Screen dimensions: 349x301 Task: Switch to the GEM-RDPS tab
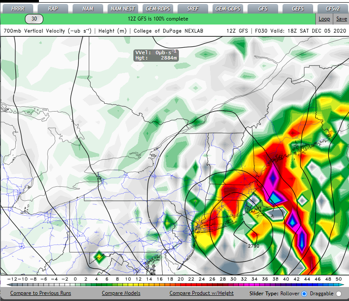(x=157, y=9)
